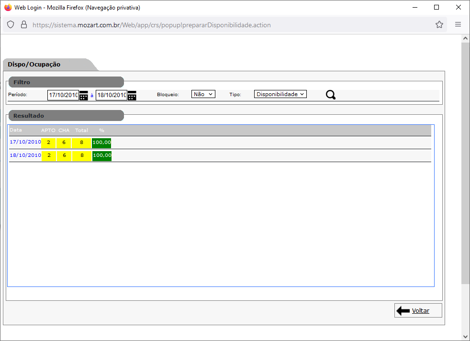Open the 17/10/2010 date link

click(25, 142)
